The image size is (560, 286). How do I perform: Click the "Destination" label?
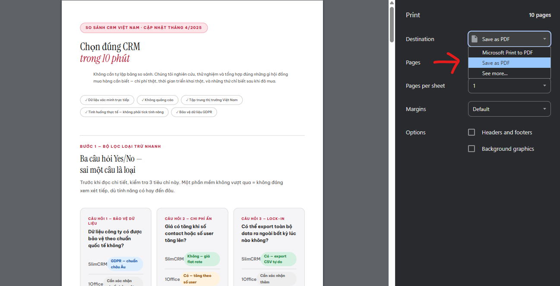click(420, 39)
